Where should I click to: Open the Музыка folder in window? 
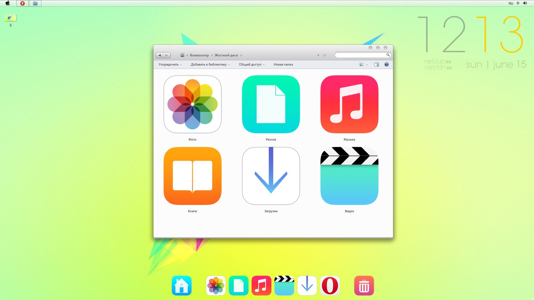coord(349,104)
